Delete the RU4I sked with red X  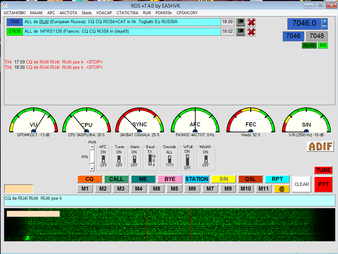click(x=251, y=22)
